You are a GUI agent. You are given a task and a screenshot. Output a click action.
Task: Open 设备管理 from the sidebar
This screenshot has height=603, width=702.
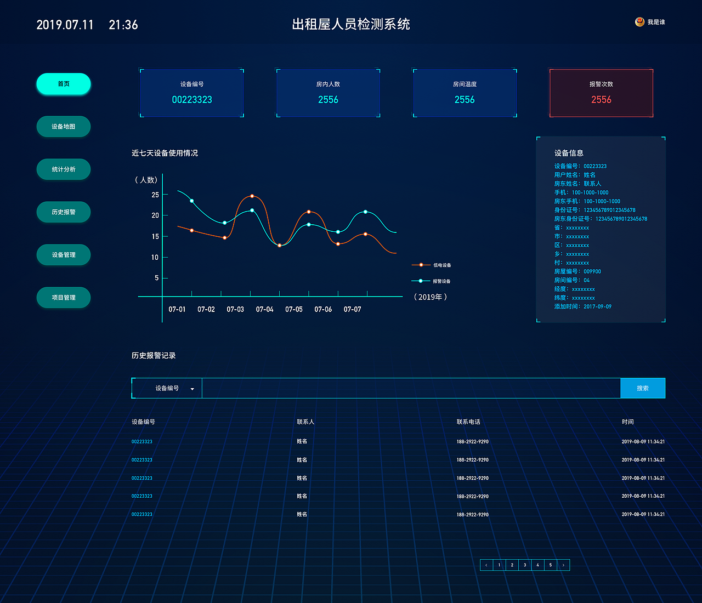[x=64, y=255]
